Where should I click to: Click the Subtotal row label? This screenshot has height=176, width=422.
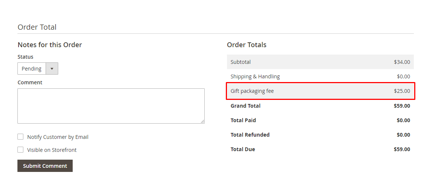[x=241, y=62]
